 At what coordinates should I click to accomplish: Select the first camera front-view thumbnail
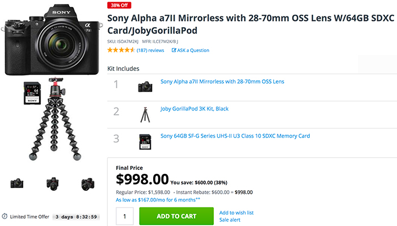point(17,184)
